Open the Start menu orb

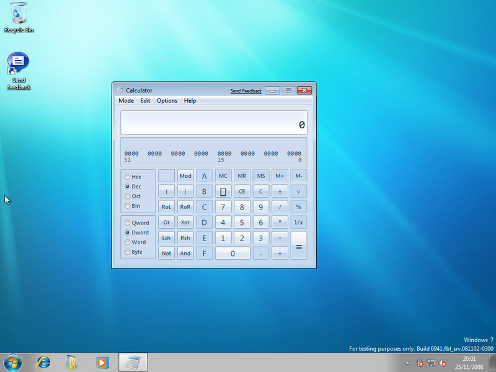[x=13, y=362]
